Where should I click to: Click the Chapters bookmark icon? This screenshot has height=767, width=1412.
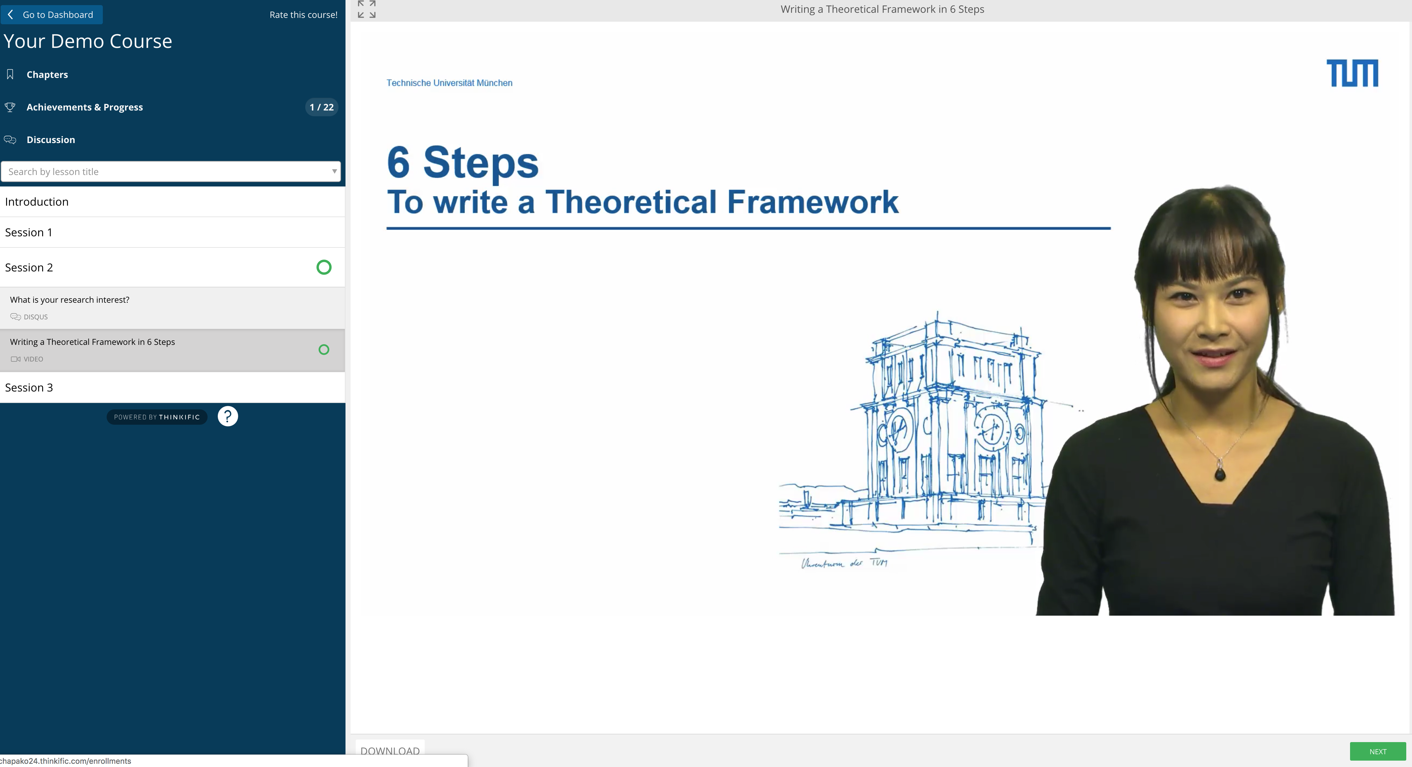coord(10,75)
